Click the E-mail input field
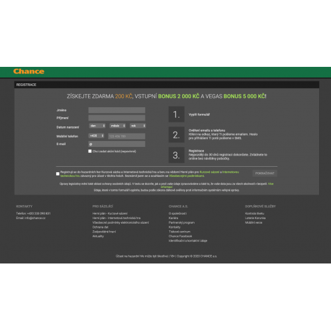The height and width of the screenshot is (331, 331). pyautogui.click(x=117, y=144)
